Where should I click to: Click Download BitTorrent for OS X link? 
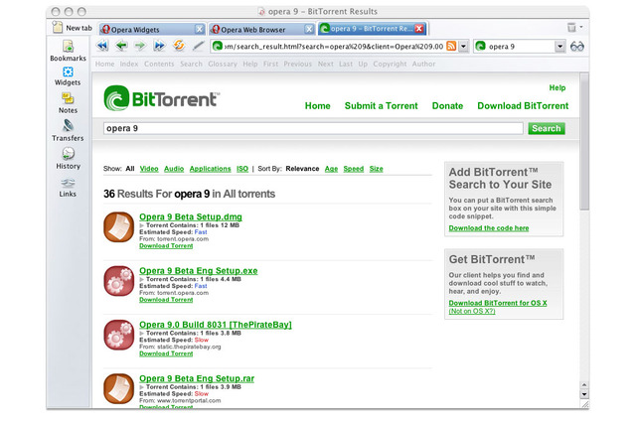[498, 303]
